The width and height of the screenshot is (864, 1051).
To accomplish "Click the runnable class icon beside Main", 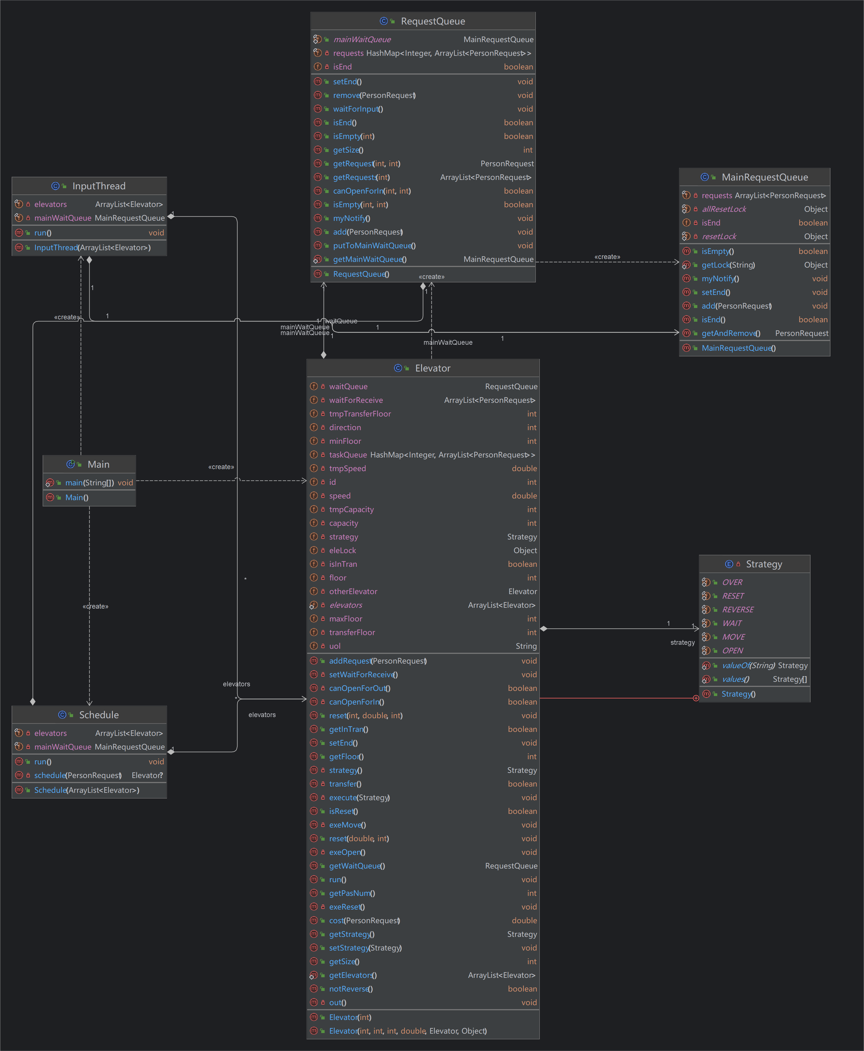I will pos(71,464).
